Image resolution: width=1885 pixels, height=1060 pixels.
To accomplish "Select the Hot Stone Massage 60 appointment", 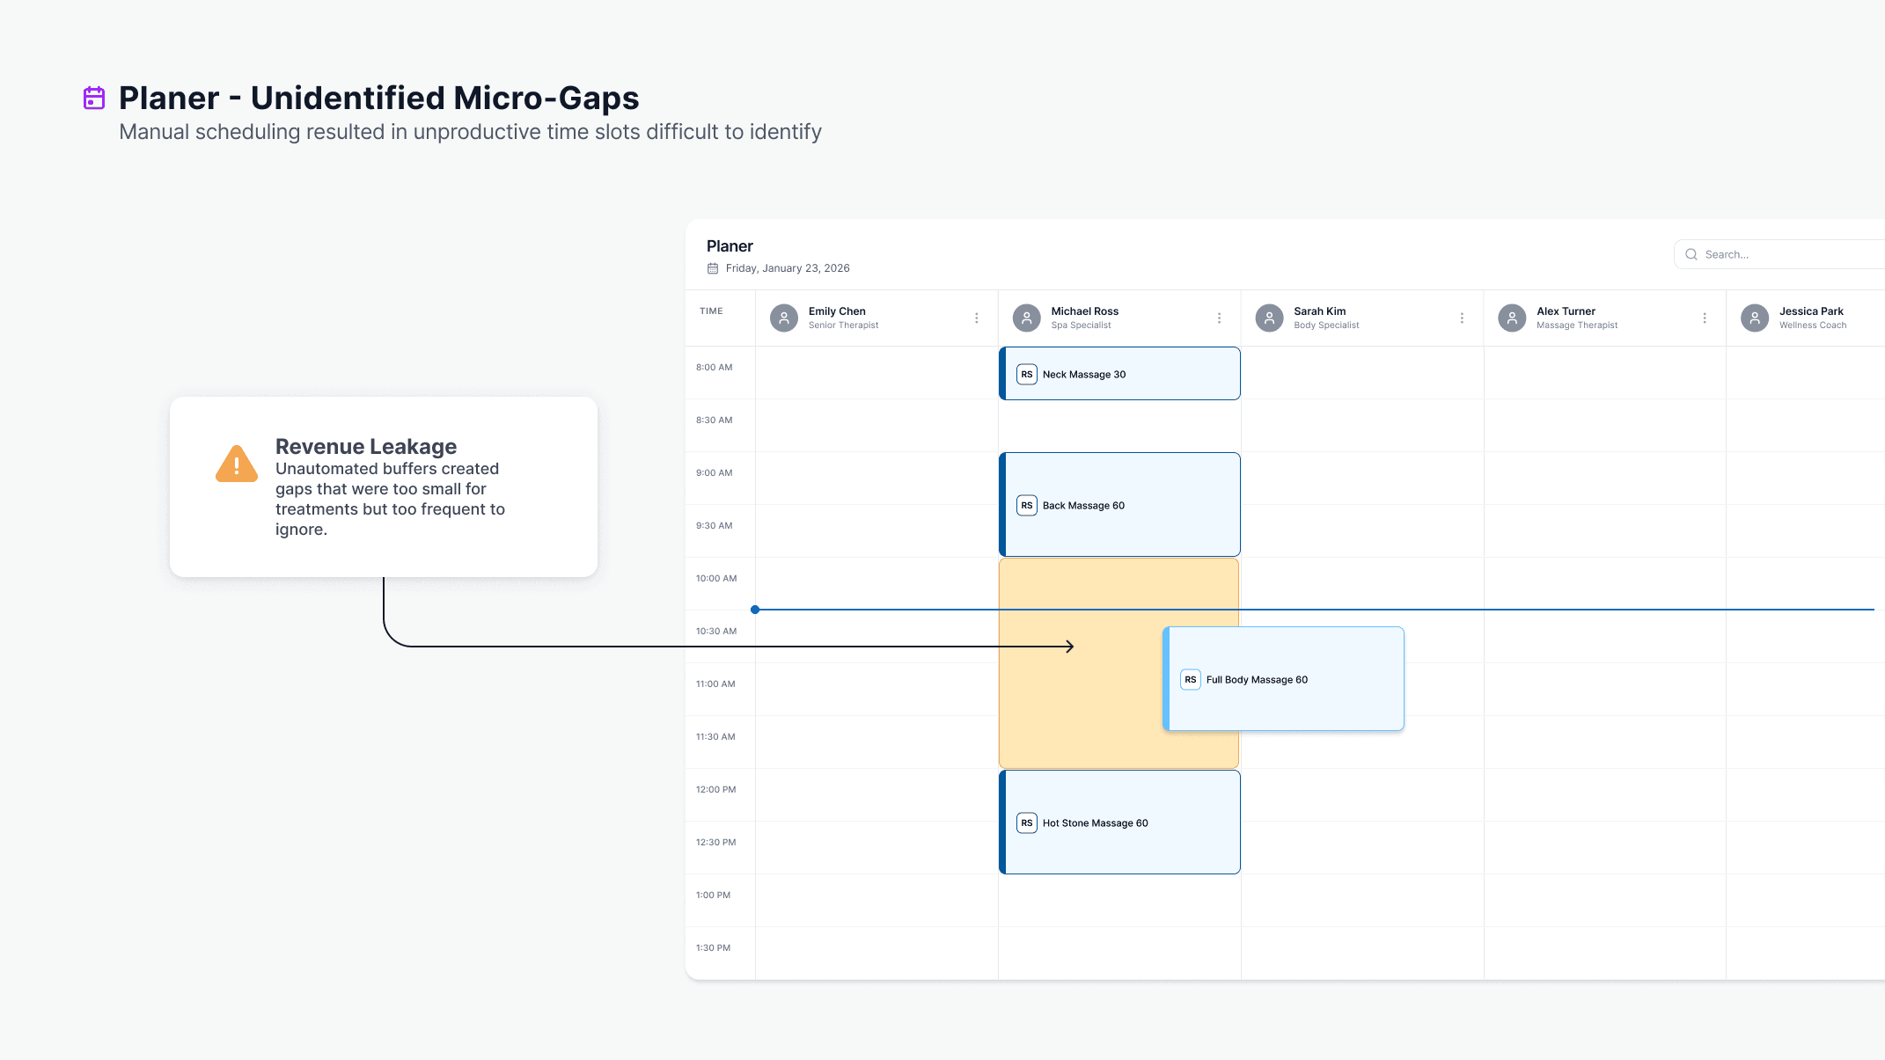I will (x=1119, y=822).
